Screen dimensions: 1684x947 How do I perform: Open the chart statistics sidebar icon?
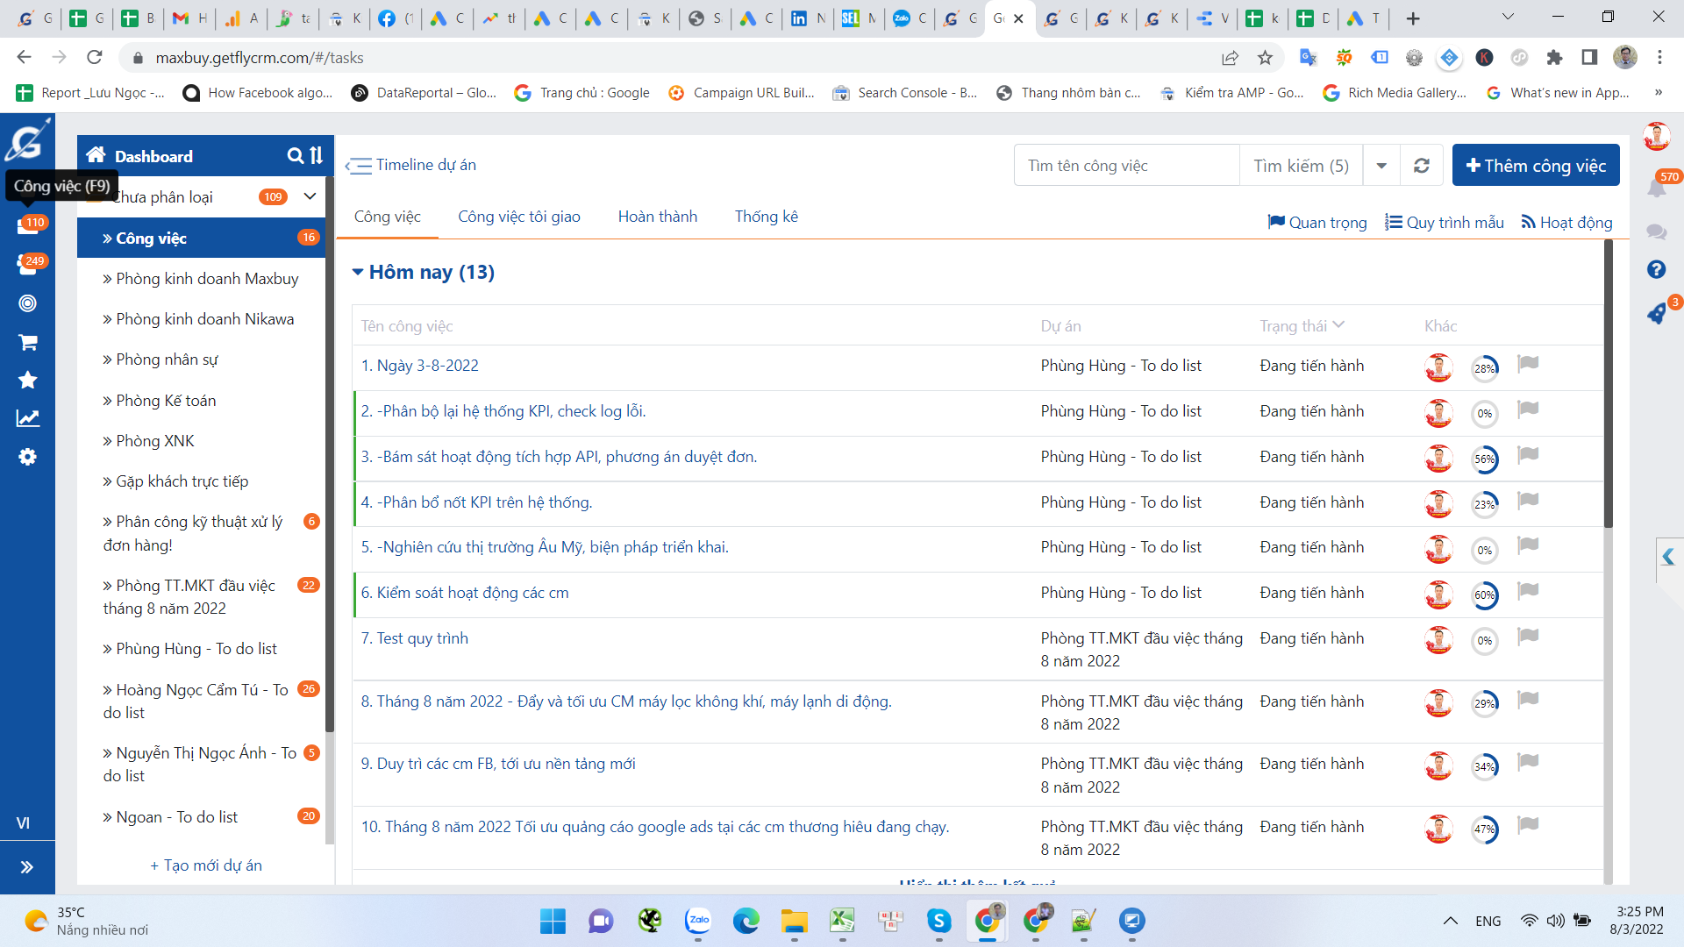click(27, 418)
